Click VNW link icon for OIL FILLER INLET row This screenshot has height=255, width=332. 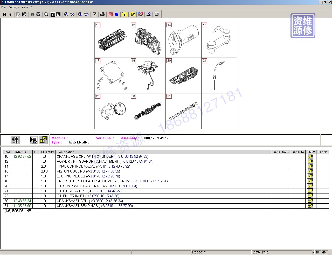click(310, 196)
